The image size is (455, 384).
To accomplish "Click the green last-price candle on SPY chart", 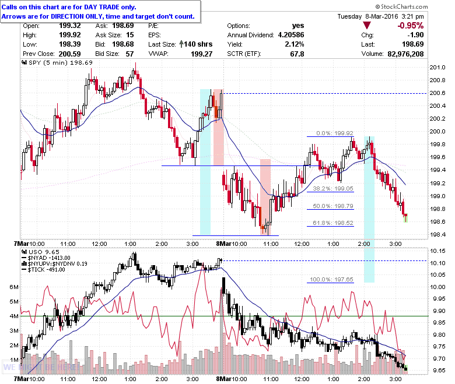I will coord(405,218).
